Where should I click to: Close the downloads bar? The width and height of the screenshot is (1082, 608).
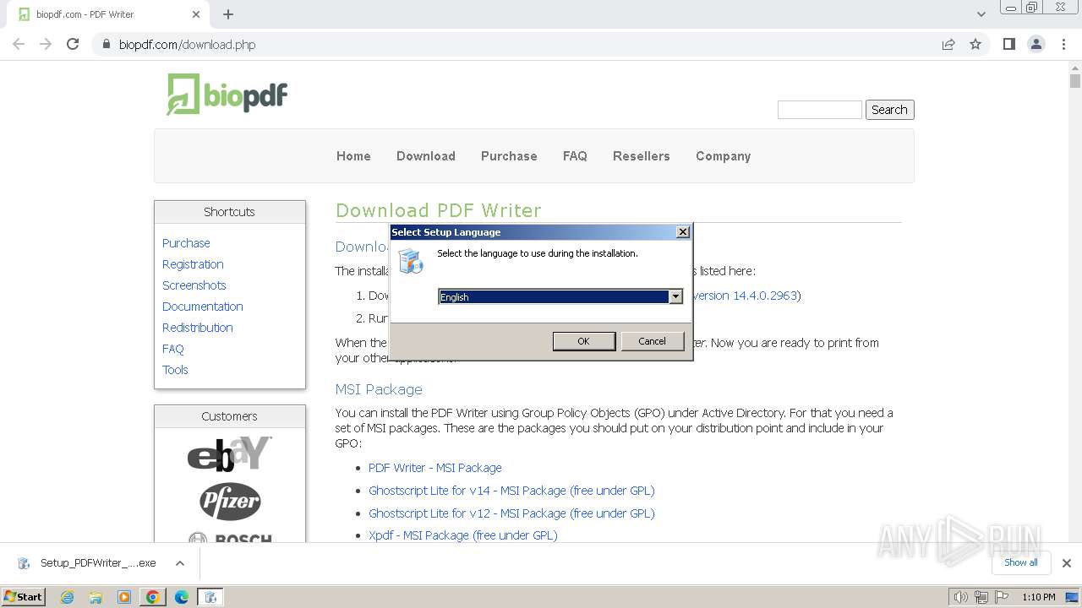(1067, 563)
